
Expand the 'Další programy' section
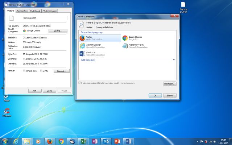[x=174, y=60]
